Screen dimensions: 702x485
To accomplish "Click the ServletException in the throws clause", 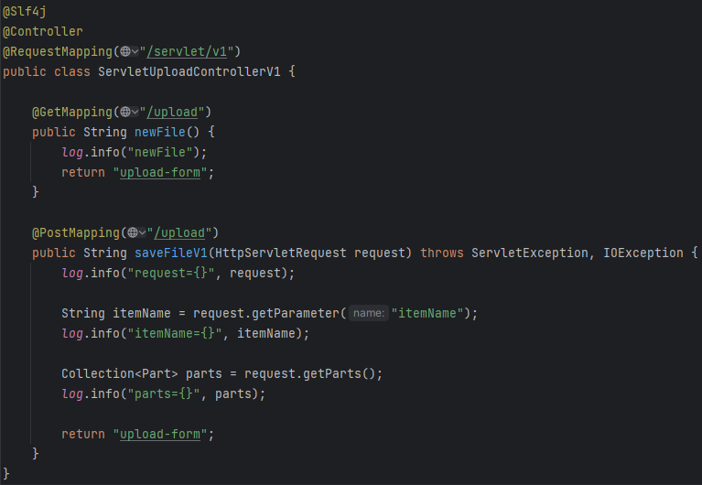I will [x=530, y=253].
